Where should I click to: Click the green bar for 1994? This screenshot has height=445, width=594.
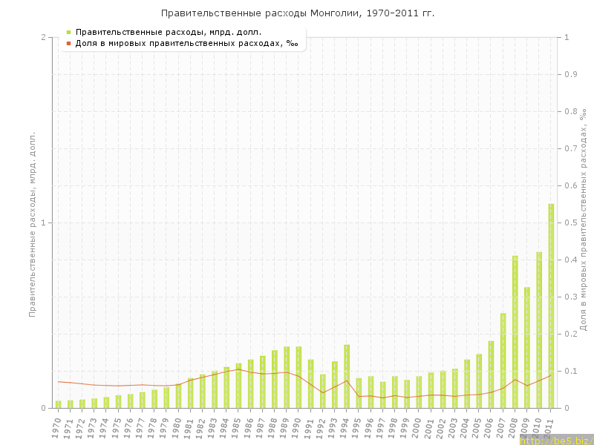coord(347,376)
